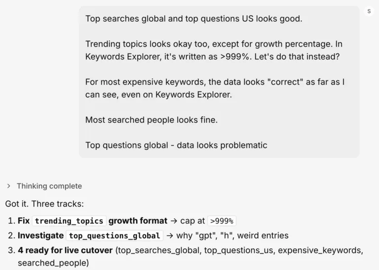Image resolution: width=379 pixels, height=270 pixels.
Task: Expand the Thinking complete chevron
Action: [9, 186]
